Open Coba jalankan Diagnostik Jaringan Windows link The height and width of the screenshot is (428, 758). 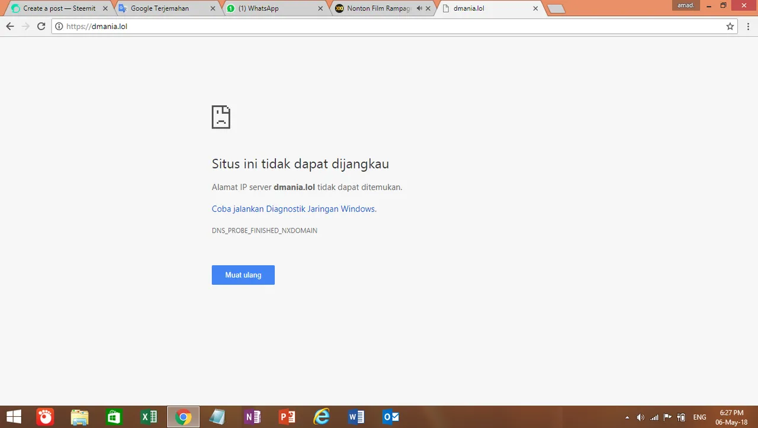click(x=294, y=209)
